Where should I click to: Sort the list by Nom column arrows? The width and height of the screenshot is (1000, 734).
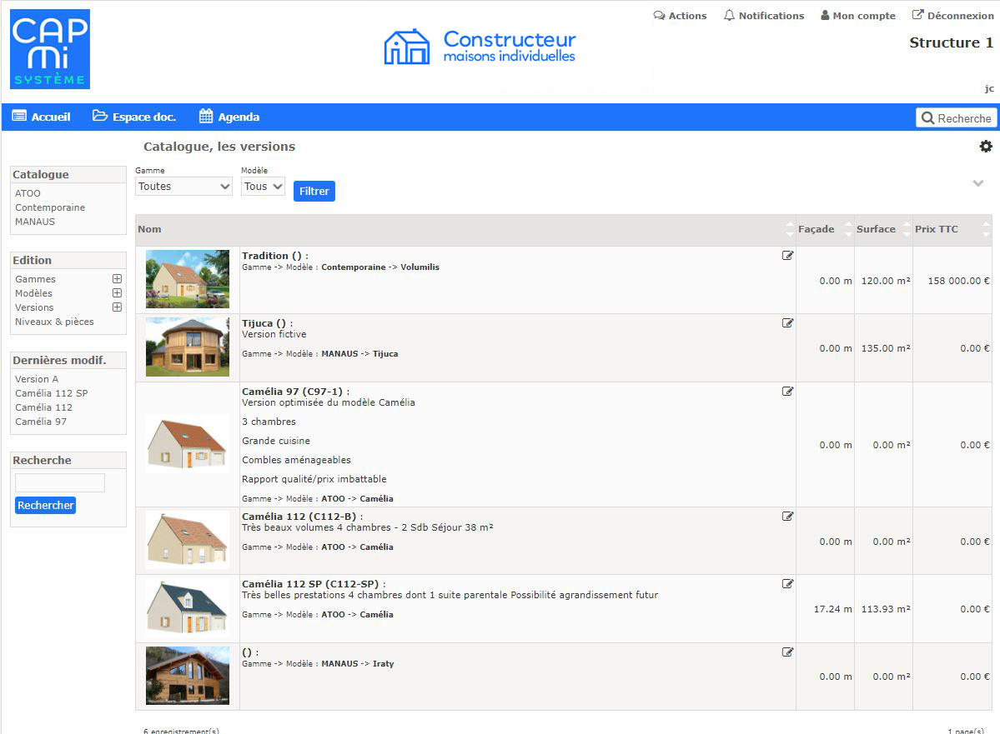click(790, 229)
